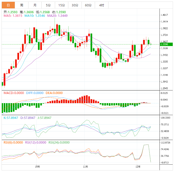The image size is (175, 172).
Task: Open the 4时 (4-hour) tab
Action: [x=102, y=5]
